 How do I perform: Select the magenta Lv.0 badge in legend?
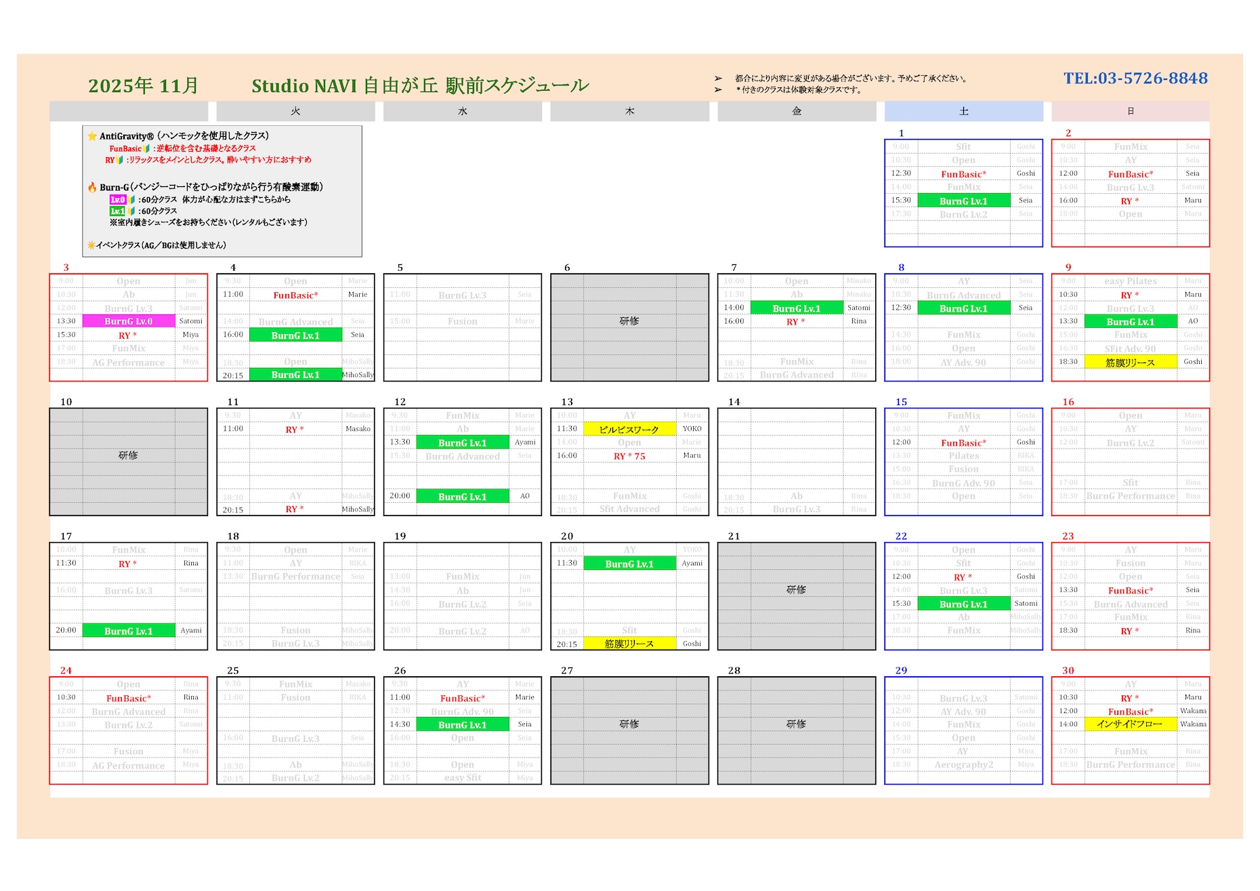click(x=118, y=200)
